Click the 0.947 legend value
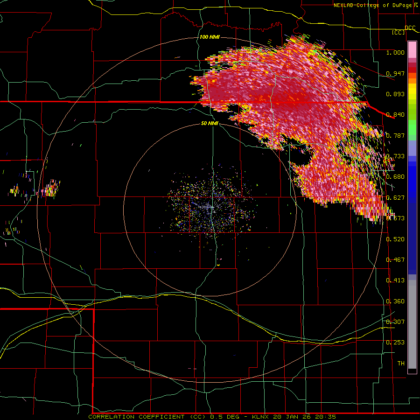Image resolution: width=420 pixels, height=420 pixels. pyautogui.click(x=395, y=73)
